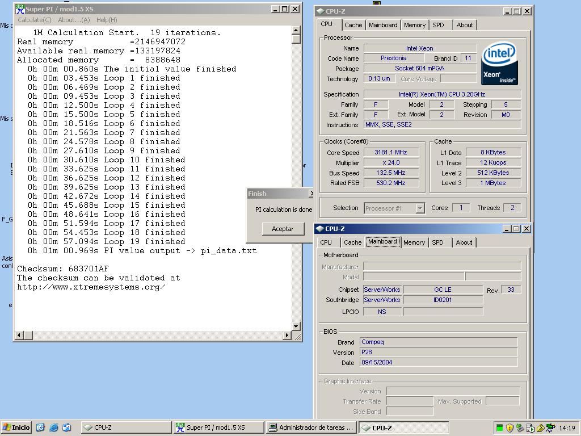Click the Code Name field Prestonia
The height and width of the screenshot is (436, 581).
point(394,58)
